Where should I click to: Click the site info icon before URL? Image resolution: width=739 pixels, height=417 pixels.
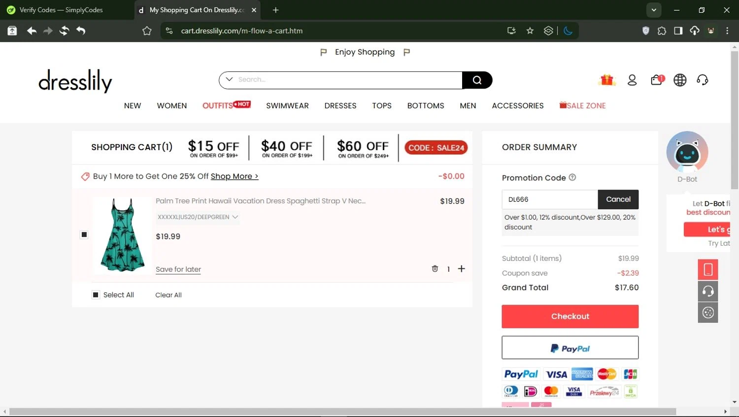click(x=169, y=31)
